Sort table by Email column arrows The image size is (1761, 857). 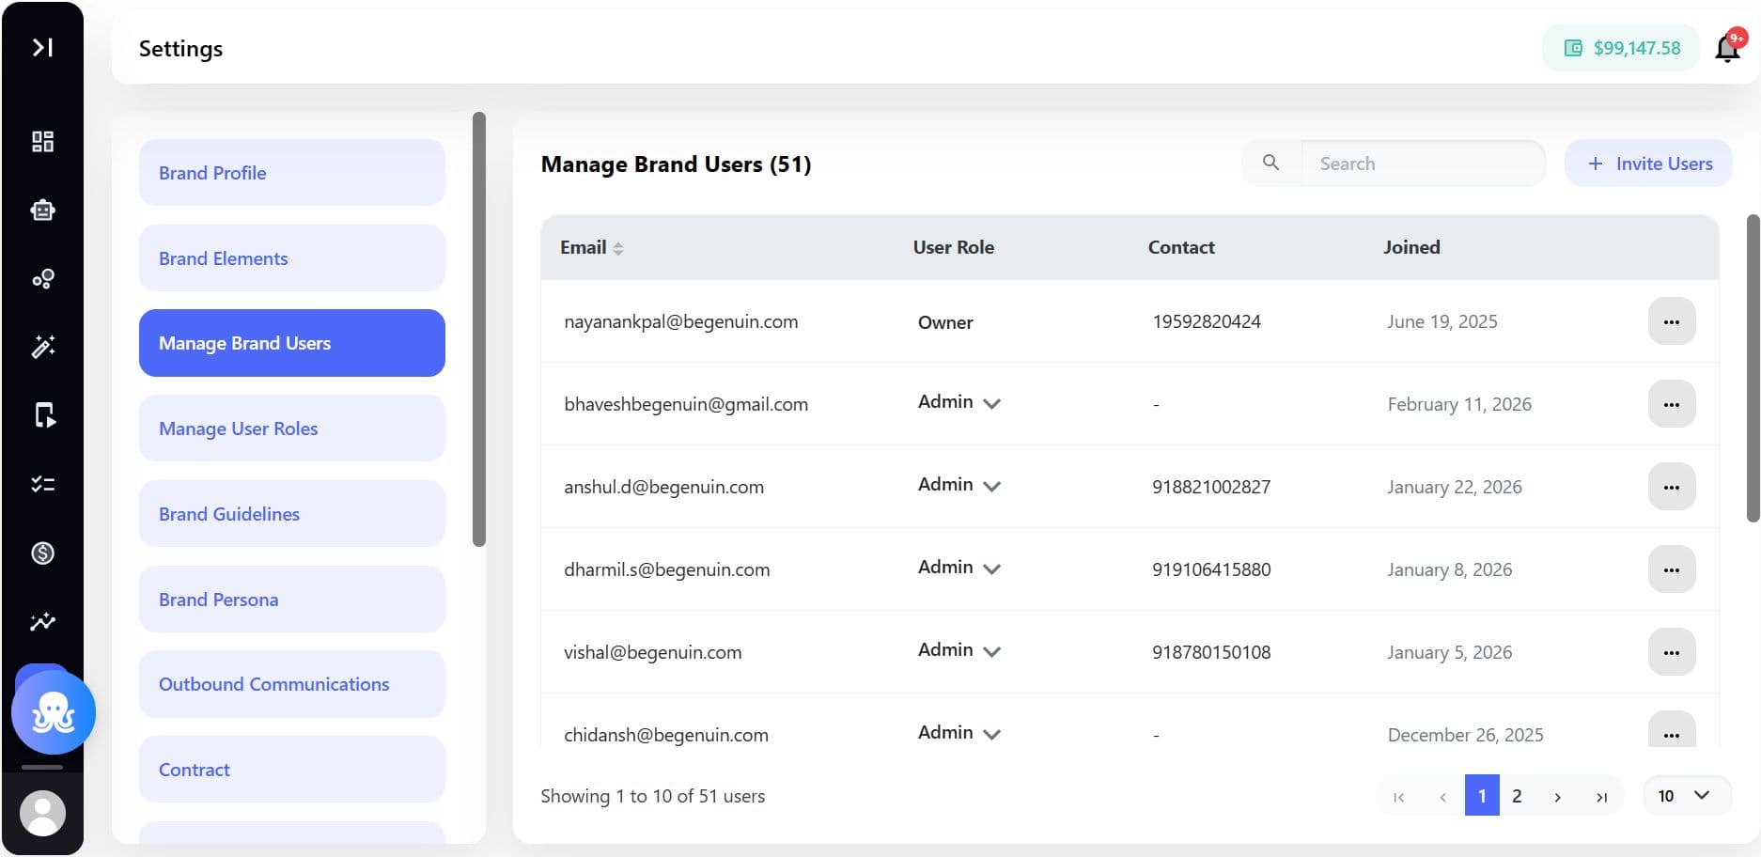click(x=617, y=248)
